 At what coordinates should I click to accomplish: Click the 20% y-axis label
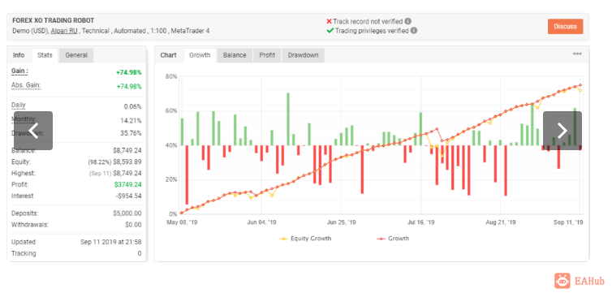(171, 179)
